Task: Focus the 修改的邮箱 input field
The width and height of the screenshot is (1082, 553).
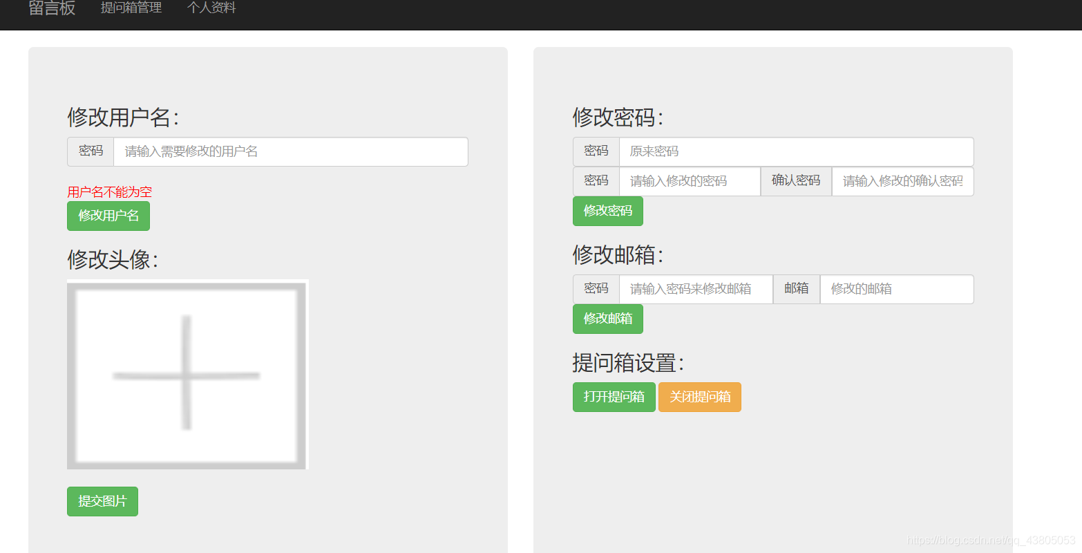Action: (x=897, y=289)
